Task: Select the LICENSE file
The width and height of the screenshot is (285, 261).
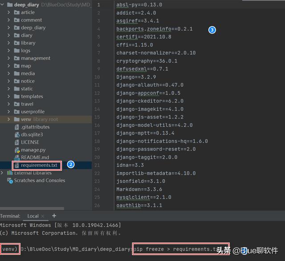Action: (x=30, y=142)
